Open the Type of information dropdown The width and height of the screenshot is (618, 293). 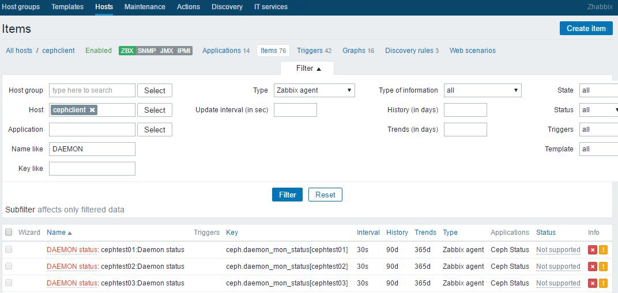[483, 90]
